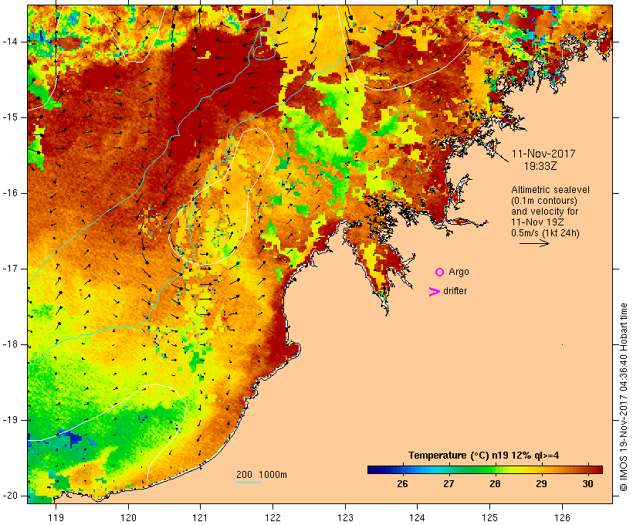Click the '0.5m/s (1kt 24h)' scale text
The width and height of the screenshot is (633, 525).
pos(545,233)
